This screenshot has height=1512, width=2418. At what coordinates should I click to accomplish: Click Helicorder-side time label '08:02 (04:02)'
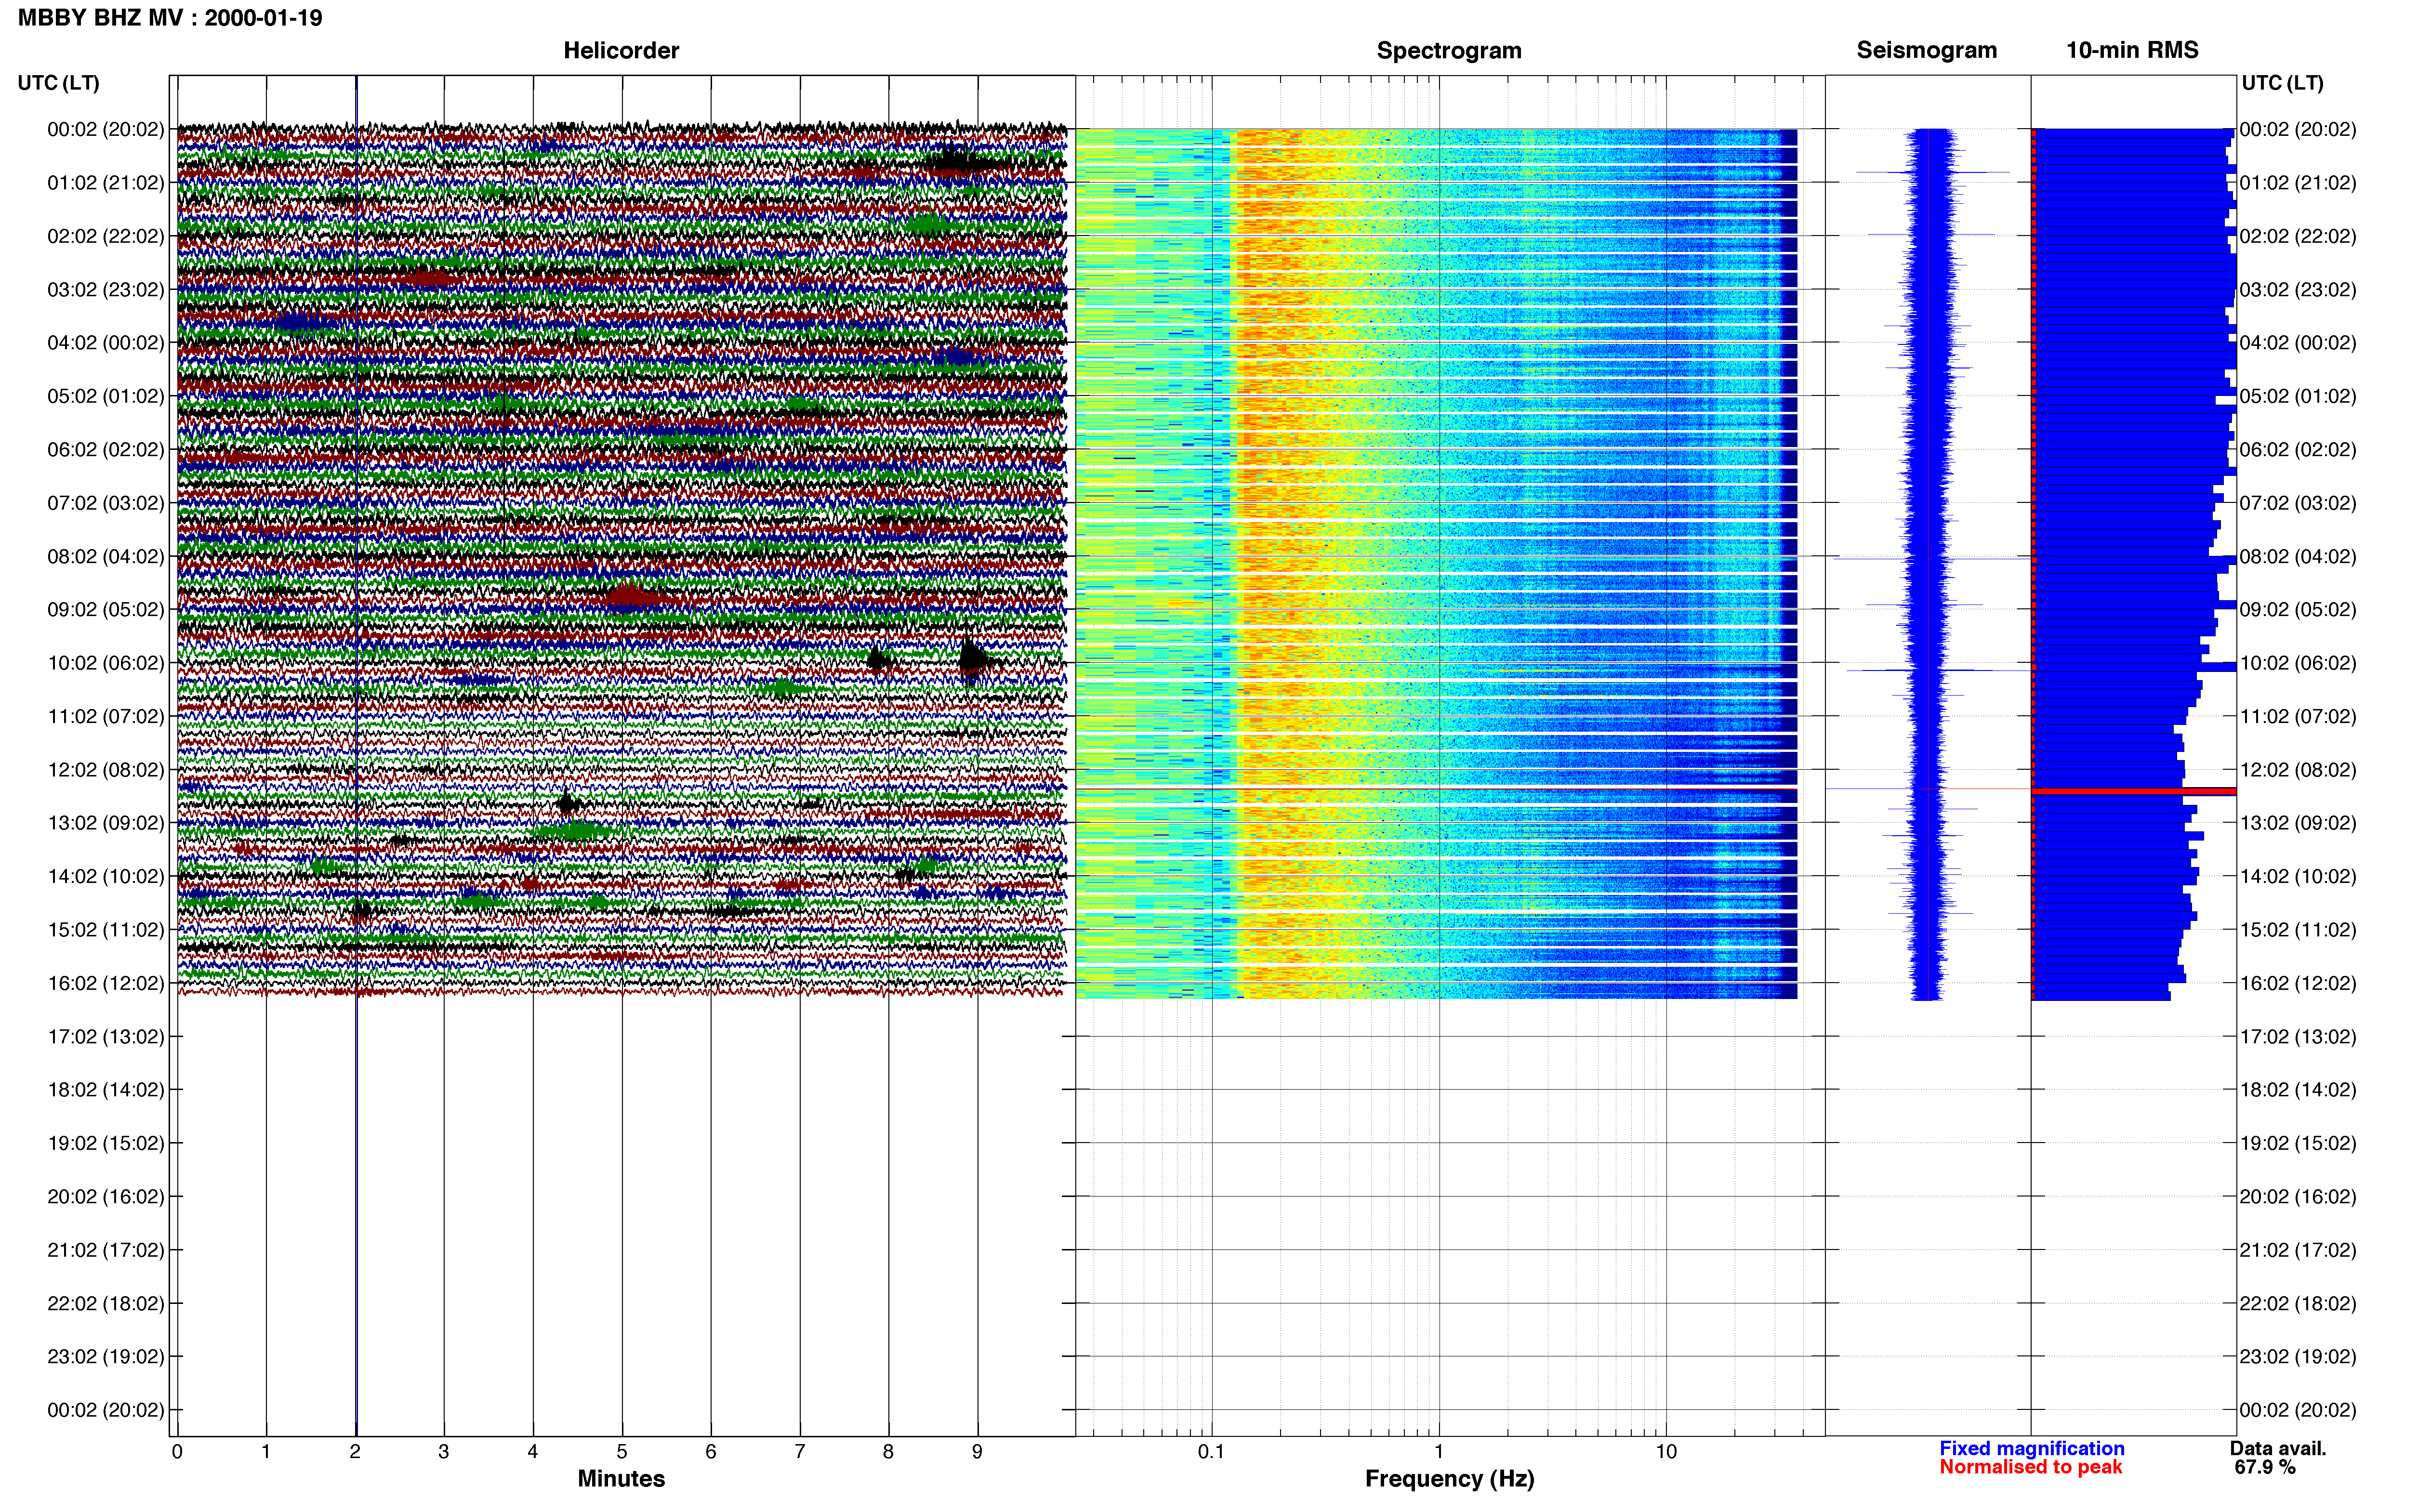click(x=106, y=556)
